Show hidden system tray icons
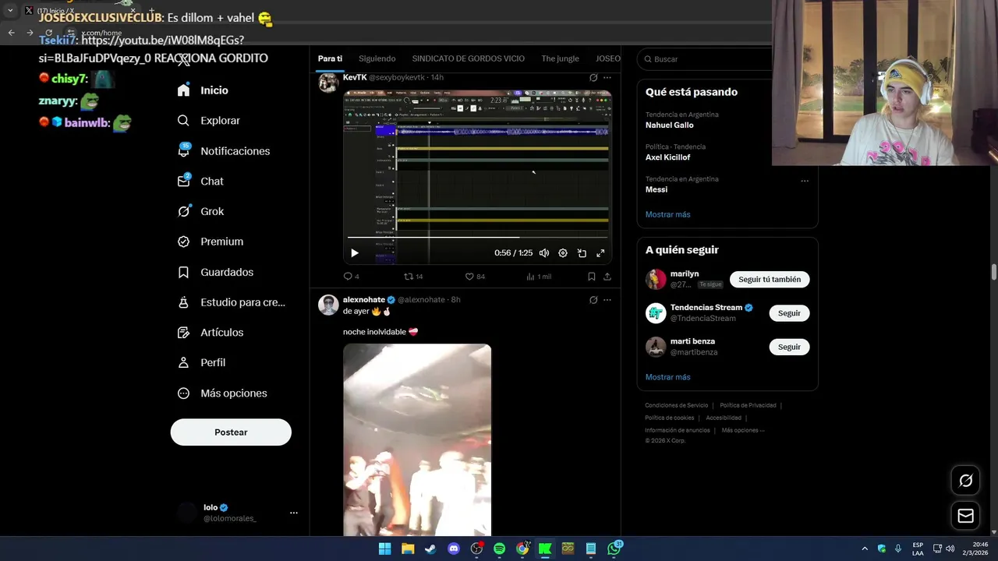998x561 pixels. 865,549
